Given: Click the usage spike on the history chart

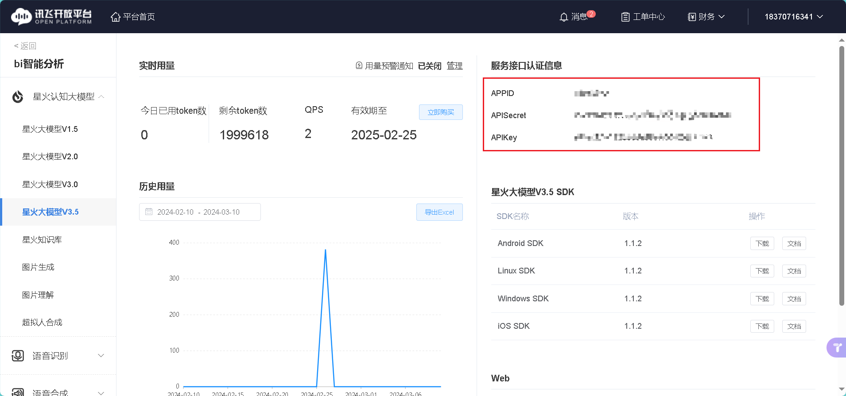Looking at the screenshot, I should click(x=326, y=250).
